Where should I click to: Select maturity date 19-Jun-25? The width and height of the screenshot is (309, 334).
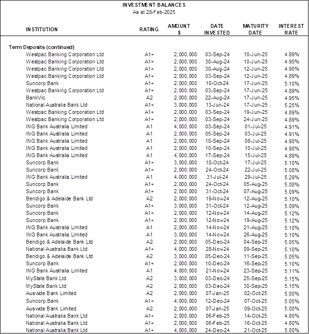click(256, 112)
